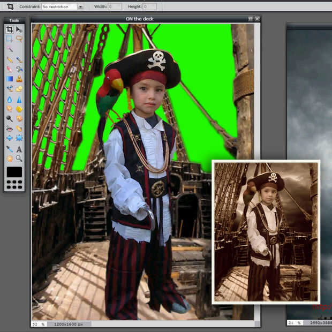Select the Pinch tool
The height and width of the screenshot is (332, 332).
pyautogui.click(x=19, y=138)
